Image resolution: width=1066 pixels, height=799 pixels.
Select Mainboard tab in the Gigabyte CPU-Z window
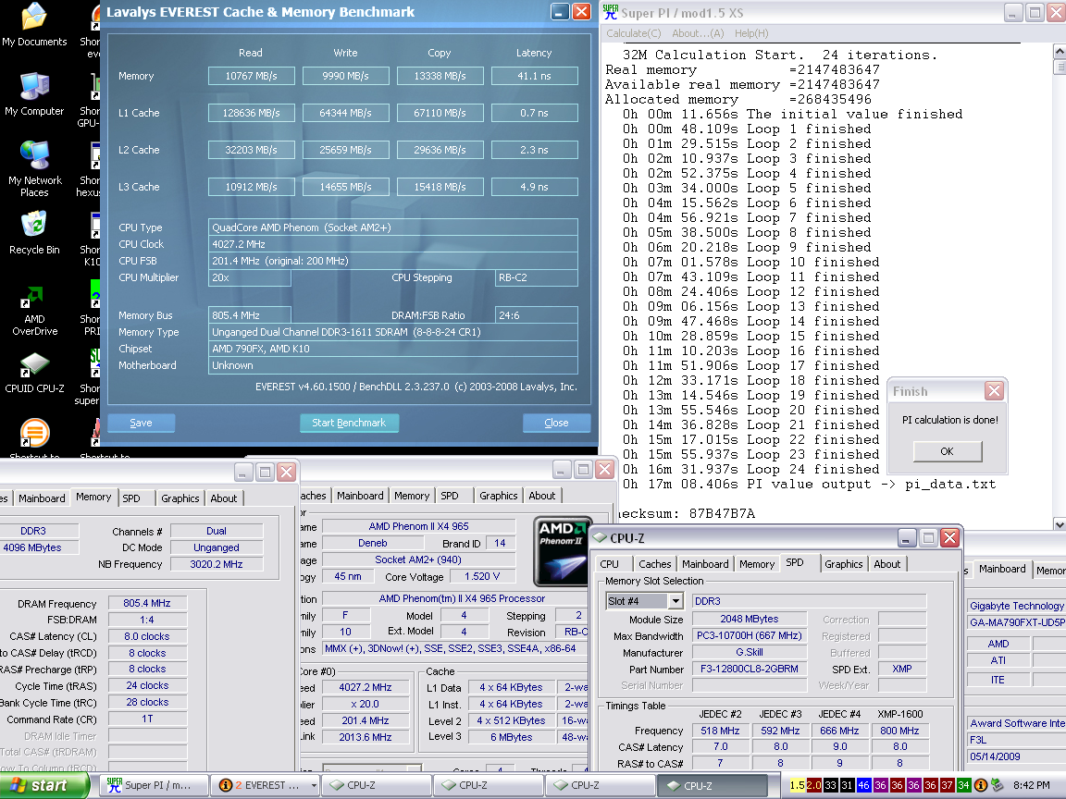coord(1002,570)
